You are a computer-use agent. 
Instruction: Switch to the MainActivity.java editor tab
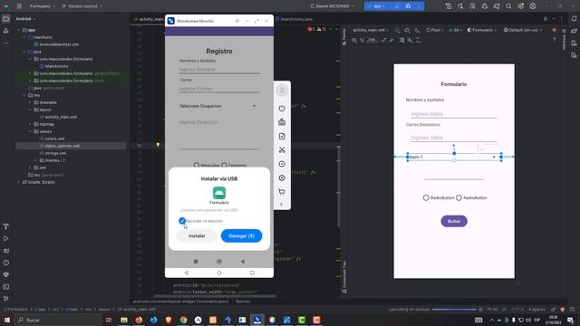295,19
